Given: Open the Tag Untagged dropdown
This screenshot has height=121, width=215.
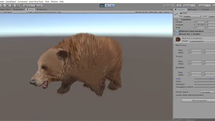Looking at the screenshot, I should (192, 16).
